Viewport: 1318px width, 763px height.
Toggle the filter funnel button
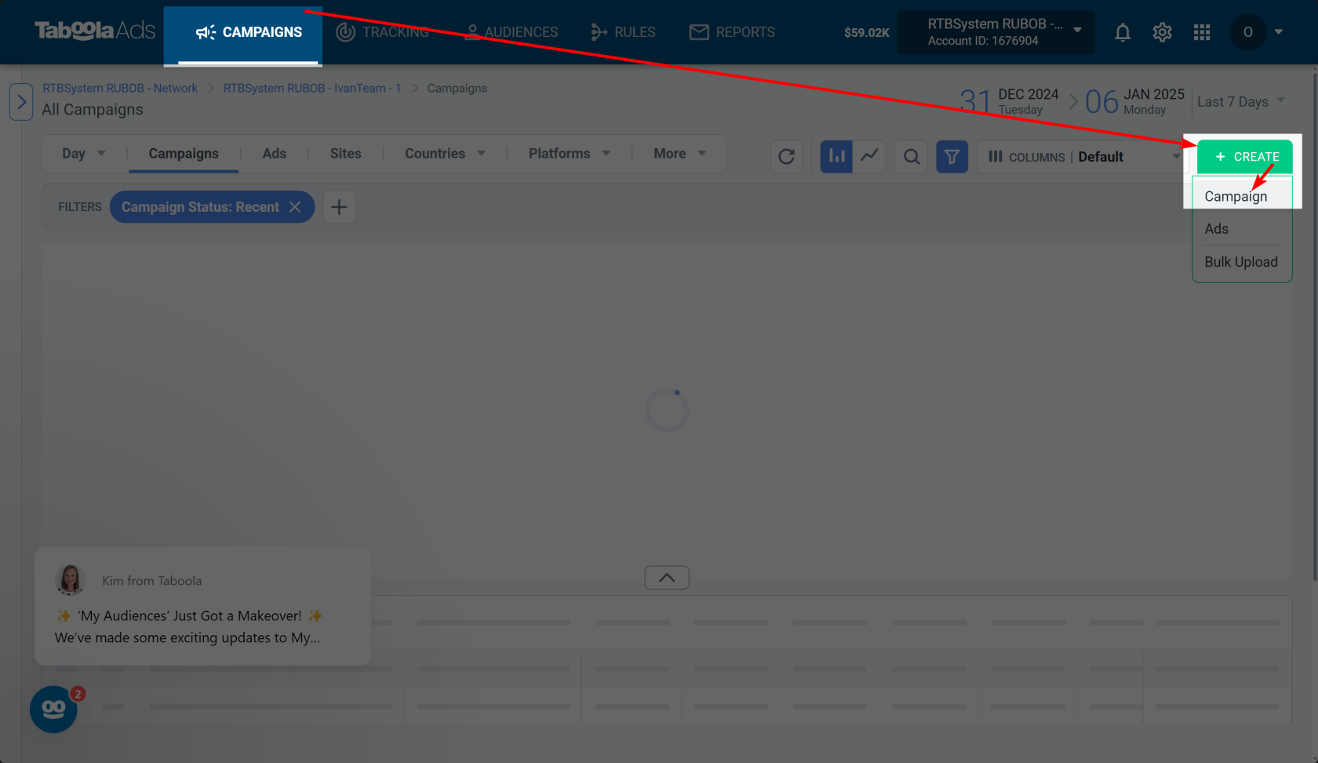click(x=952, y=157)
